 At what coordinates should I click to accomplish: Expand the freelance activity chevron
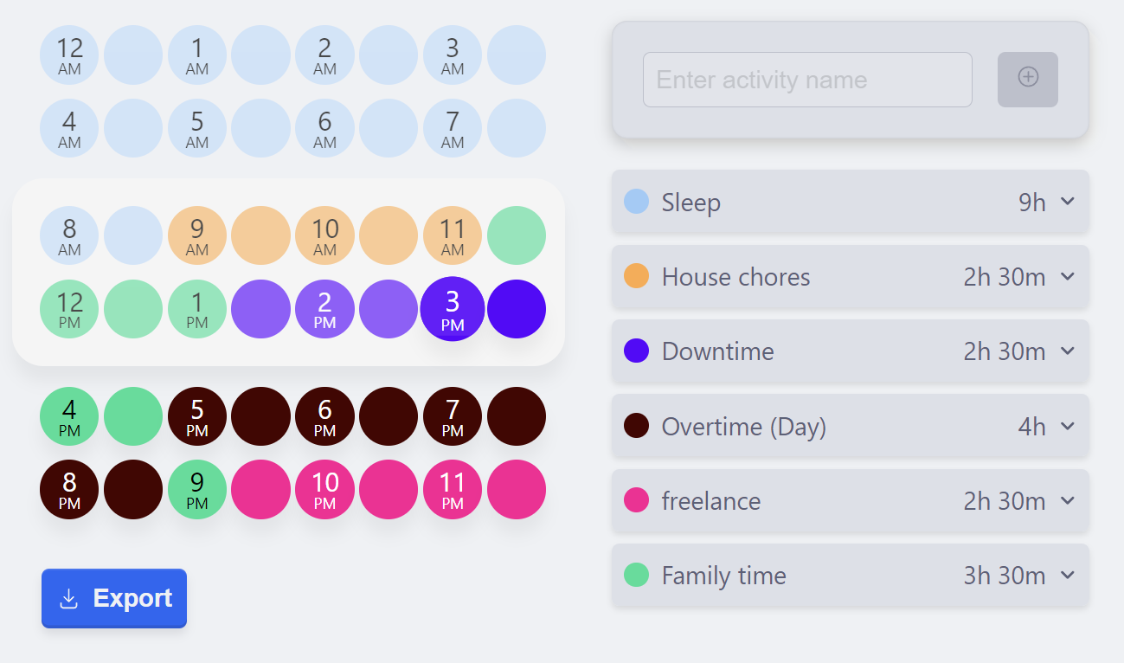1068,500
